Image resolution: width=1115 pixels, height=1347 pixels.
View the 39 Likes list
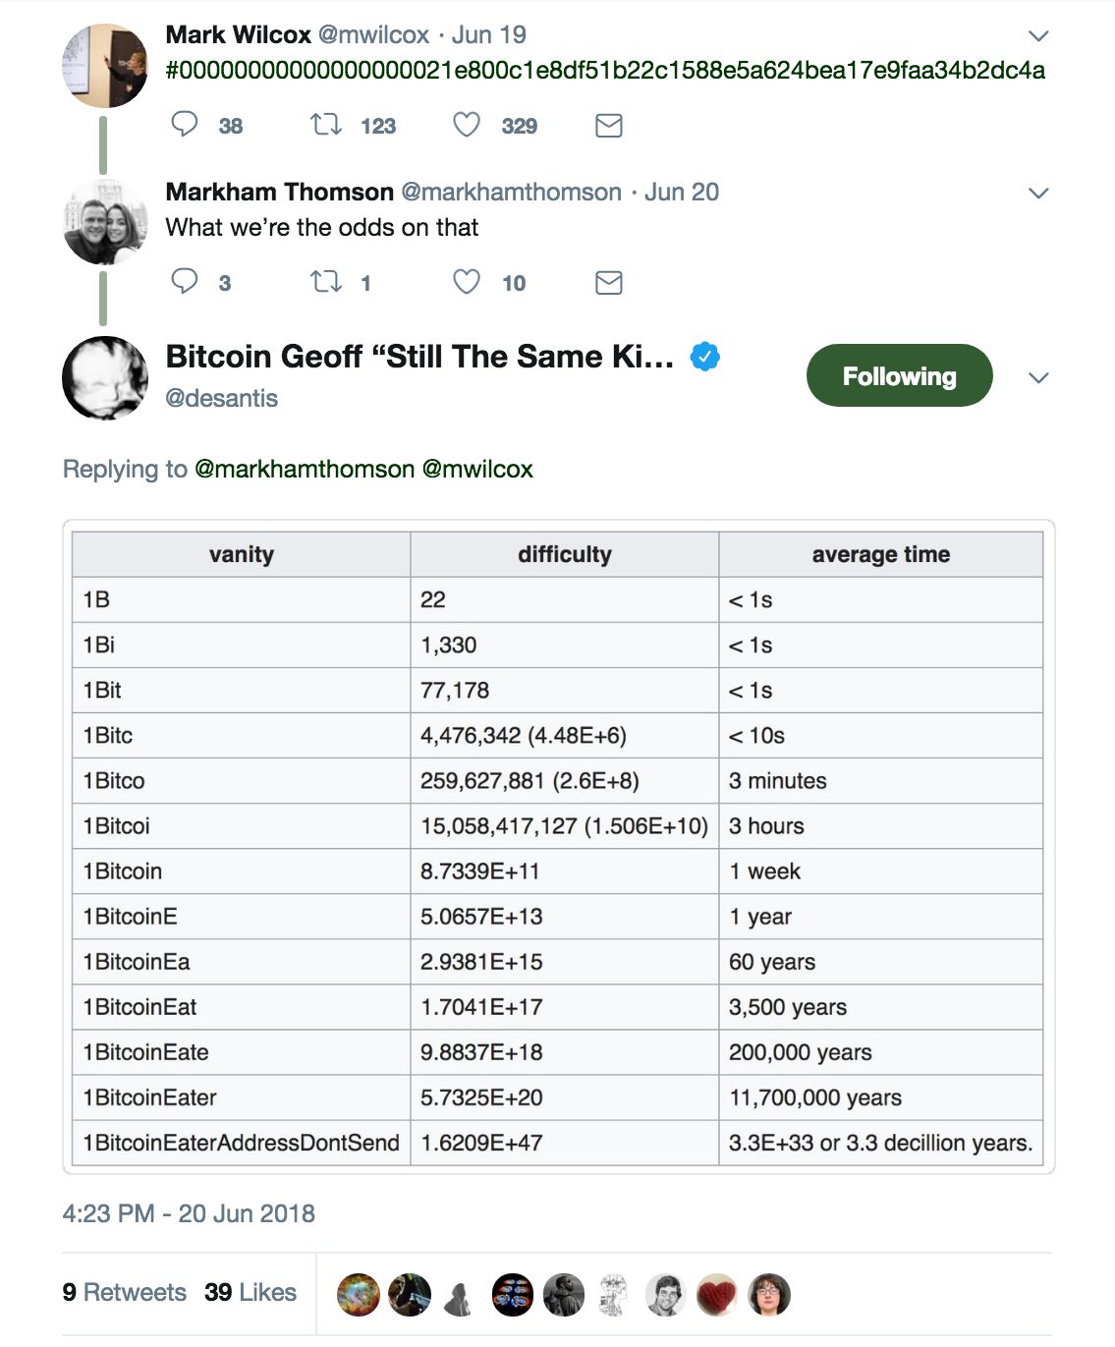click(251, 1292)
